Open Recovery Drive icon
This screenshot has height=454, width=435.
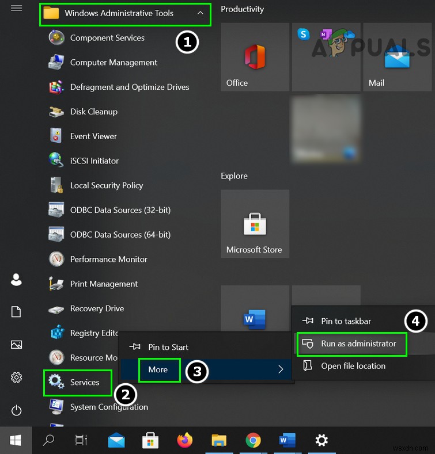(x=56, y=310)
